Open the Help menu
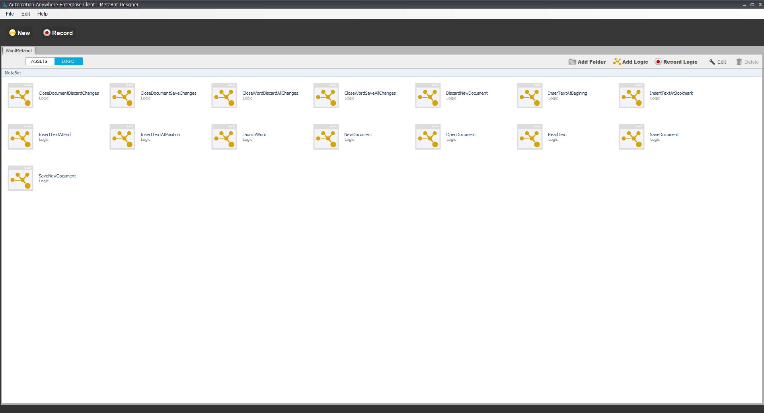The height and width of the screenshot is (413, 764). (43, 14)
